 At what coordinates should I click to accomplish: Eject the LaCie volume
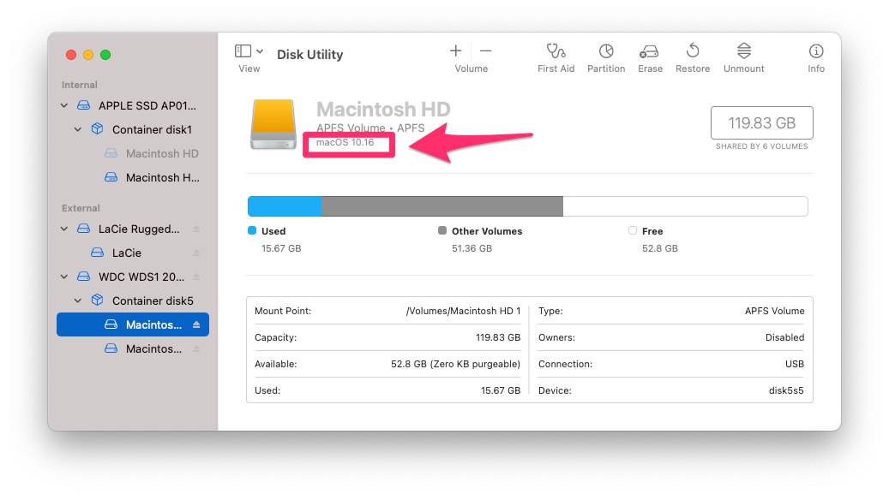(x=196, y=253)
